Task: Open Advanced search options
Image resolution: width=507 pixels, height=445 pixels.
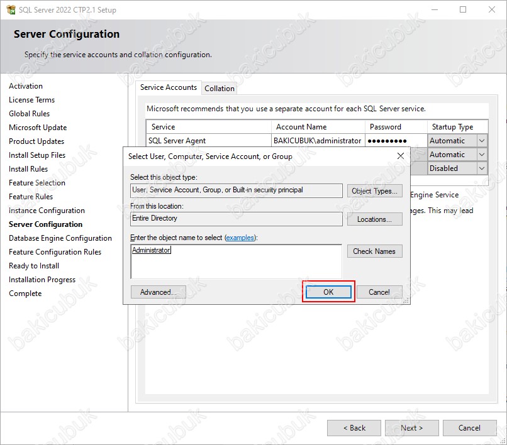Action: point(158,292)
